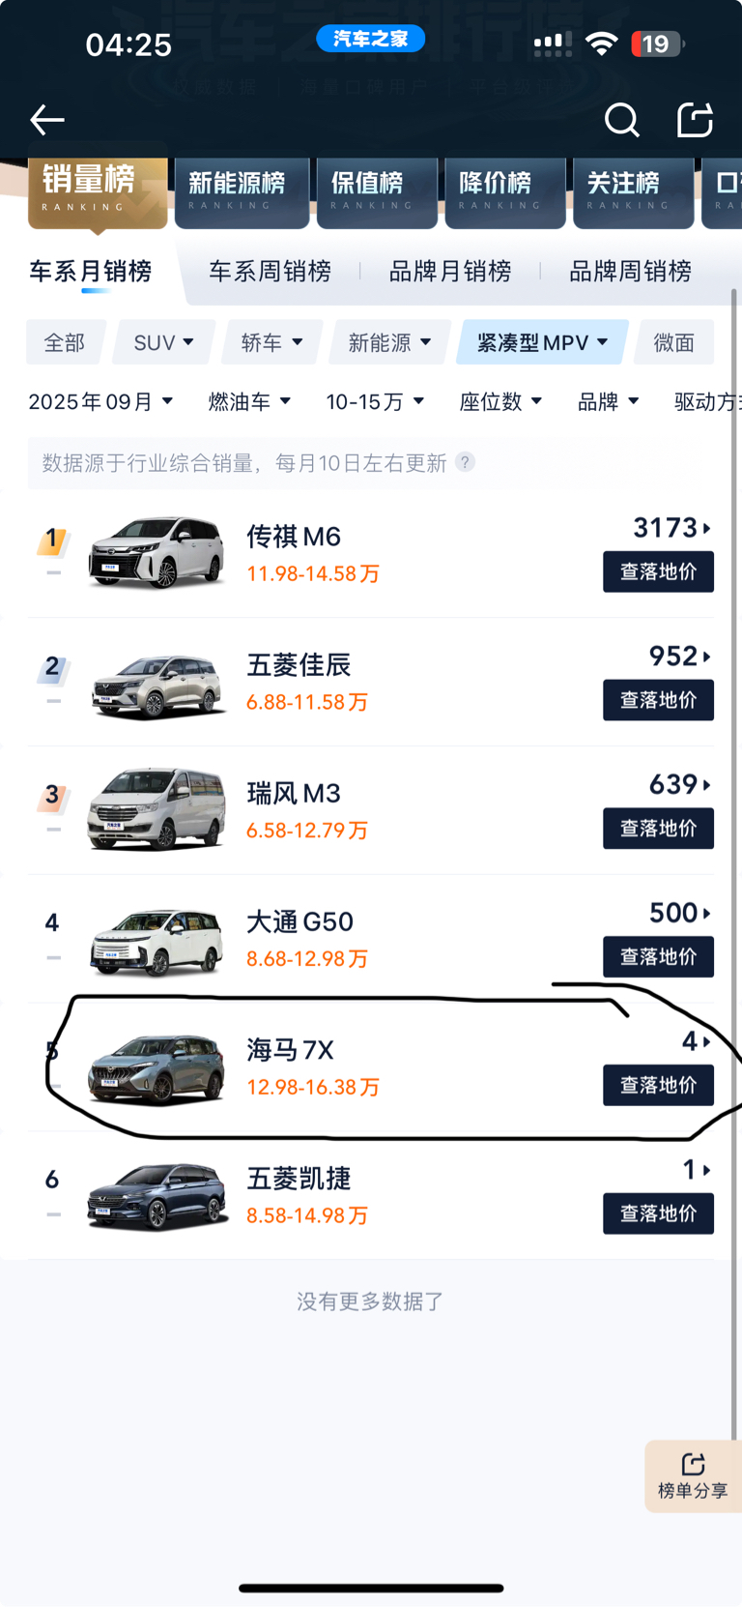742x1607 pixels.
Task: Tap 查落地价 for 瑞风 M3
Action: point(658,829)
